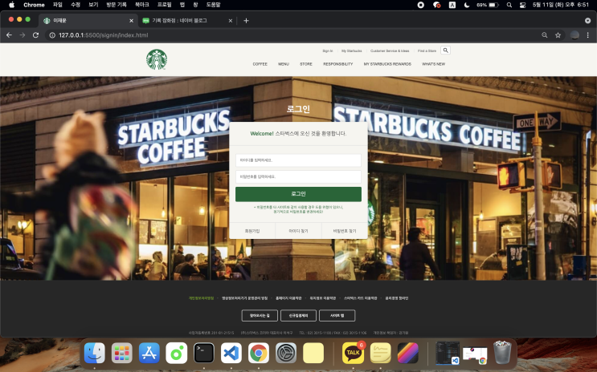Click the site info icon in address bar
The width and height of the screenshot is (597, 372).
pos(52,35)
